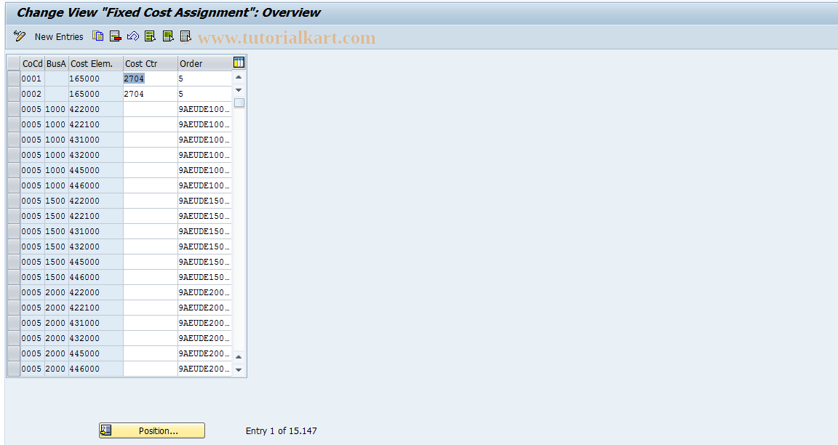Click Order field of row 0005 1500 431000
The image size is (838, 445).
point(204,231)
